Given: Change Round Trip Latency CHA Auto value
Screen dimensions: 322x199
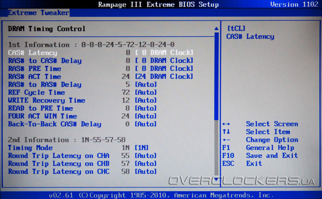Looking at the screenshot, I should pyautogui.click(x=146, y=155).
